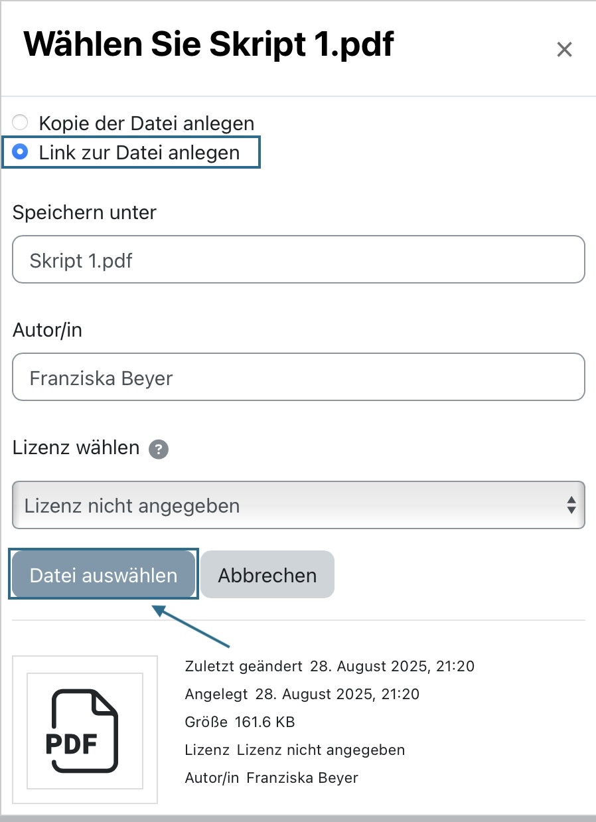Select the Link zur Datei anlegen radio button
The width and height of the screenshot is (596, 822).
(x=21, y=152)
